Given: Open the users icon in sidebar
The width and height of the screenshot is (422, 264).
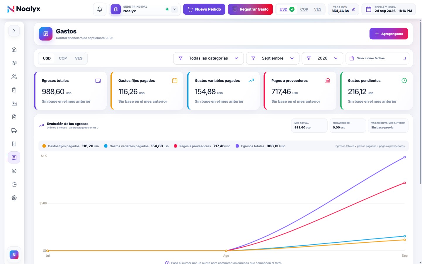Looking at the screenshot, I should pos(14,77).
